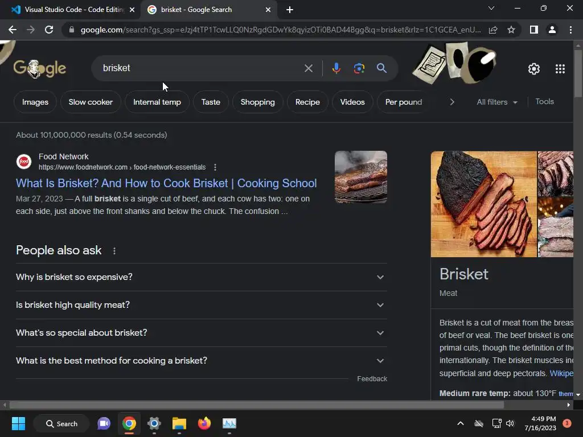Open a new browser tab
This screenshot has height=437, width=583.
tap(290, 10)
